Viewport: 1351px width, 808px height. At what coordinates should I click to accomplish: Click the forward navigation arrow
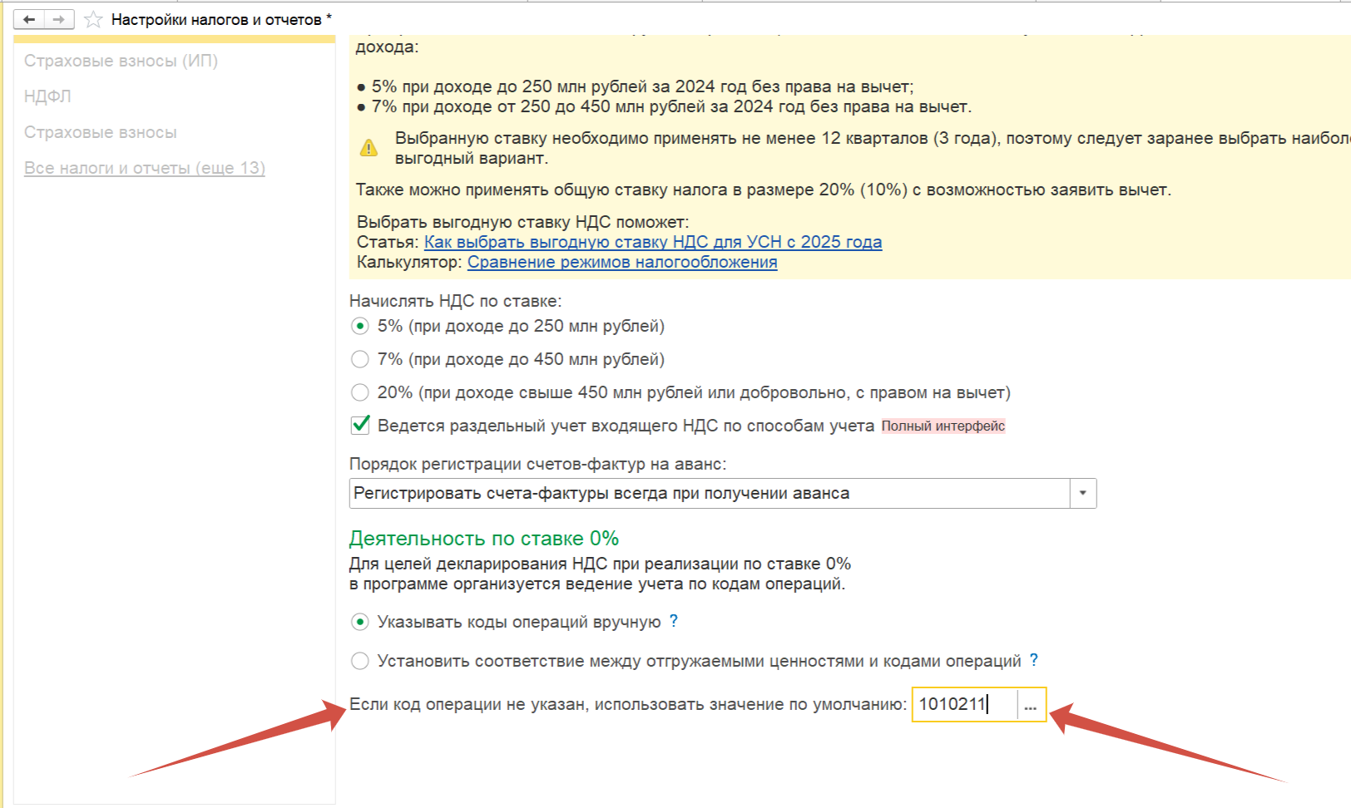(59, 19)
